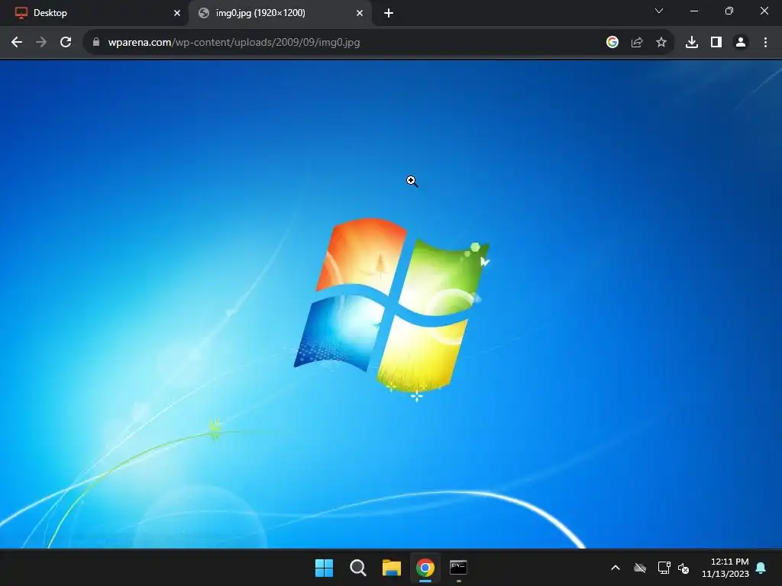This screenshot has height=586, width=782.
Task: Show hidden system tray icons
Action: click(616, 568)
